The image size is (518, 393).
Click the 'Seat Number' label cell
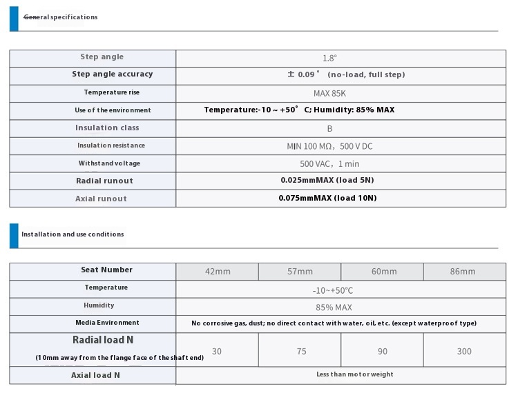93,272
